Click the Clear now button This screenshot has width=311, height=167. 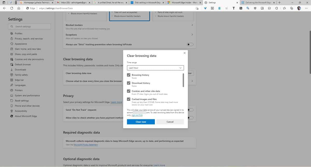click(x=141, y=122)
